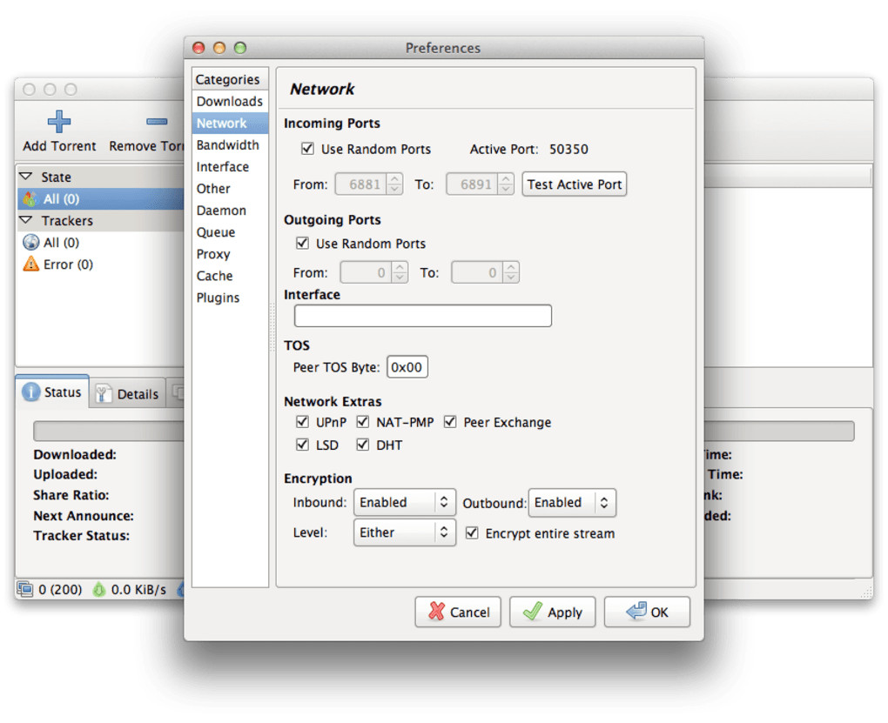Click the Cancel button
Image resolution: width=888 pixels, height=723 pixels.
458,612
